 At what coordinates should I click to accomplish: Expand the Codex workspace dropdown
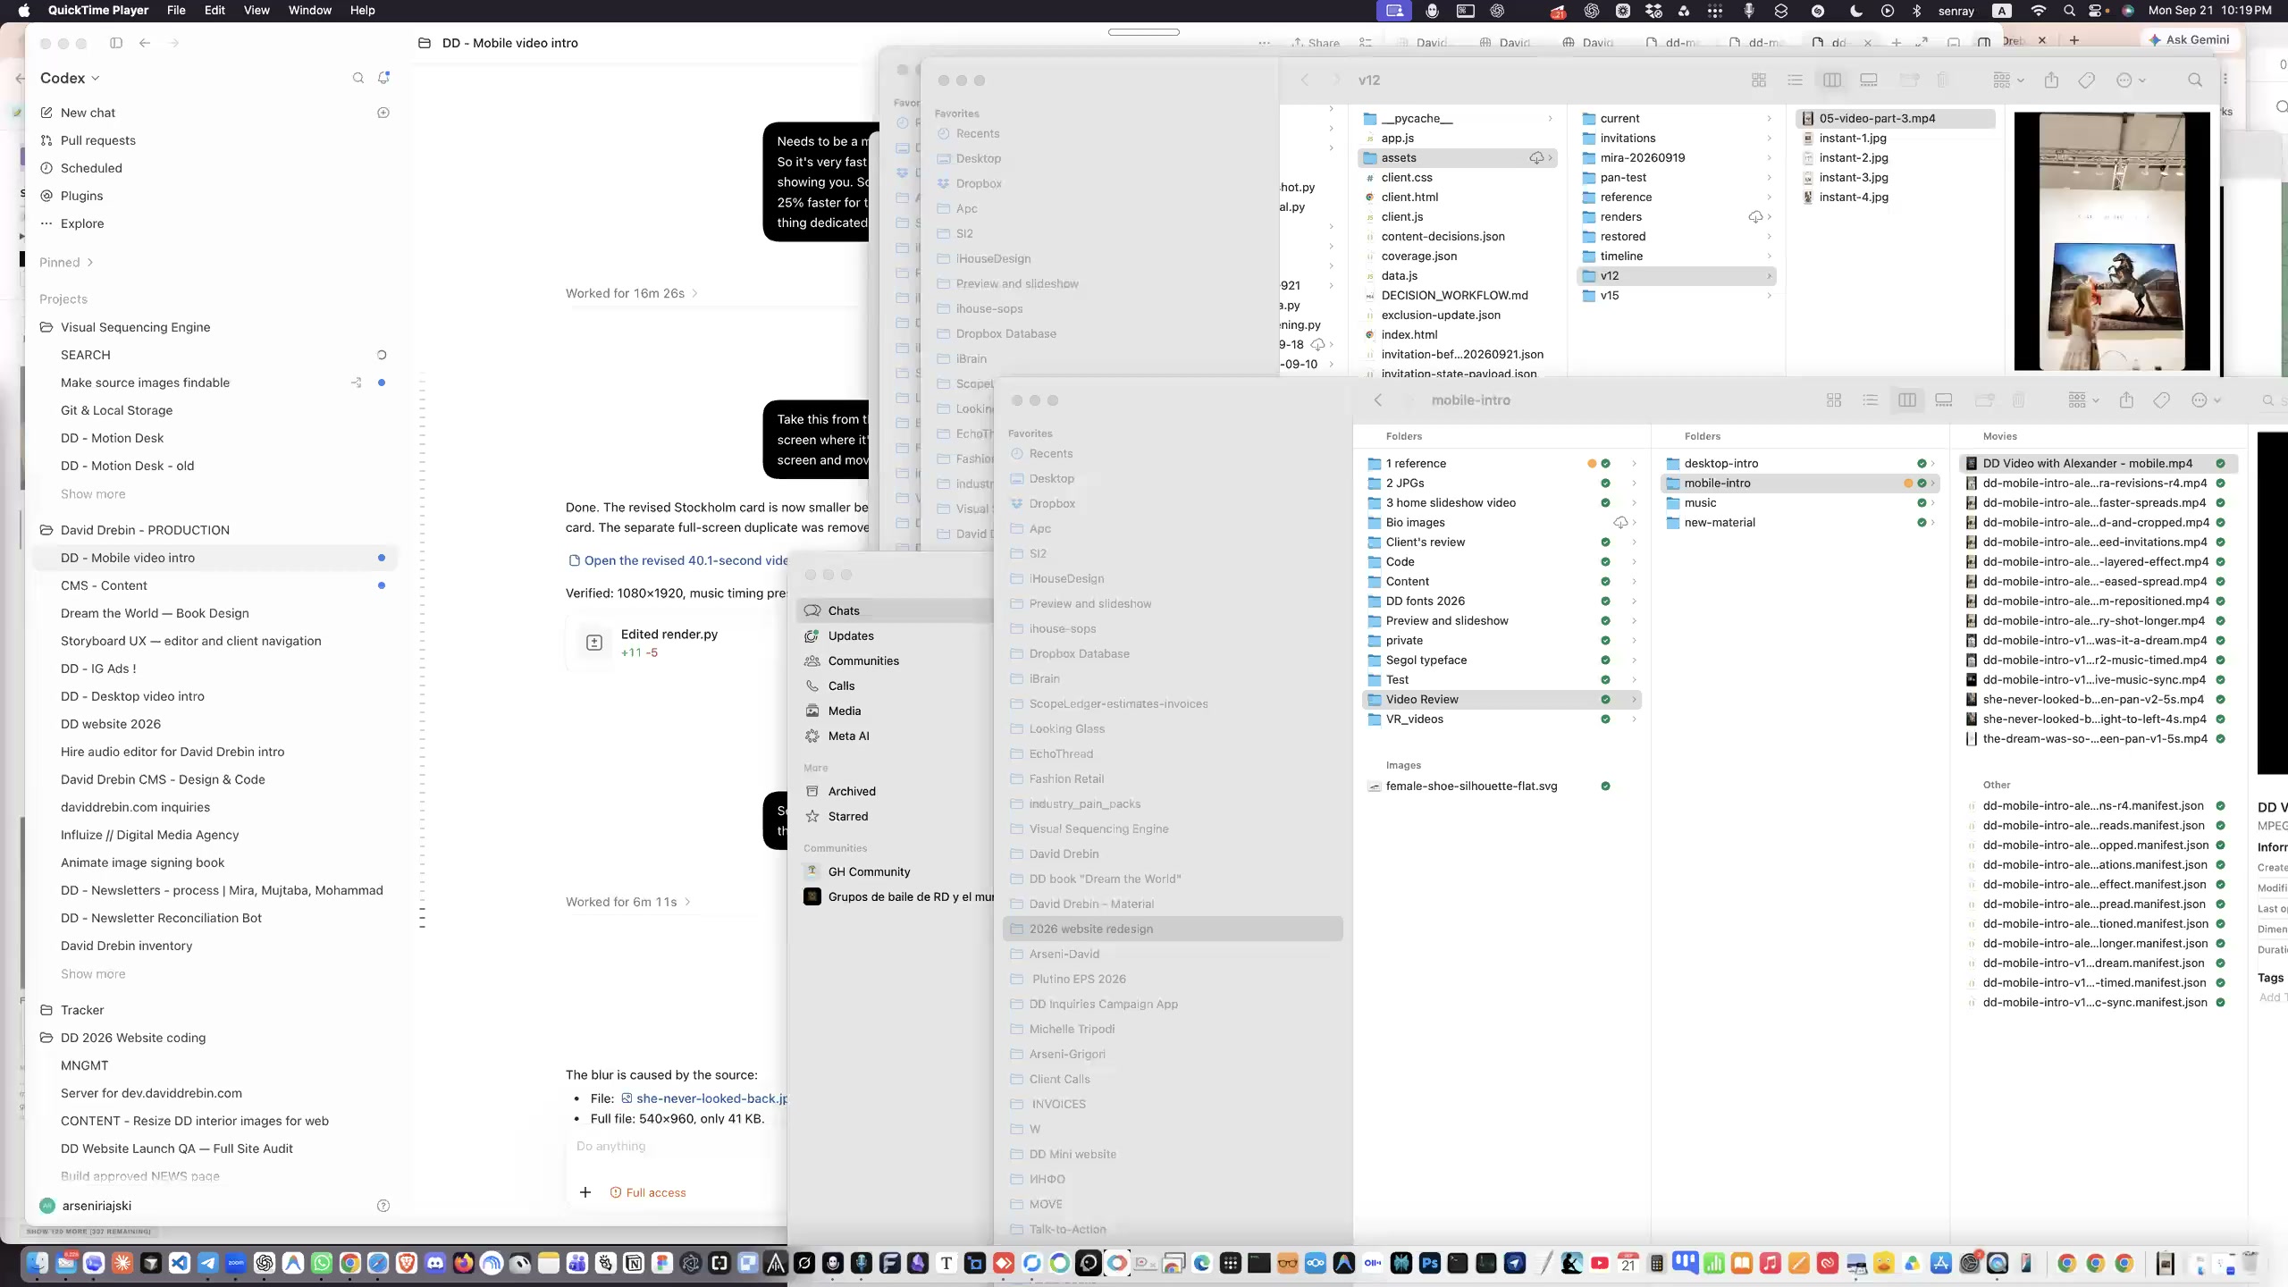(70, 79)
